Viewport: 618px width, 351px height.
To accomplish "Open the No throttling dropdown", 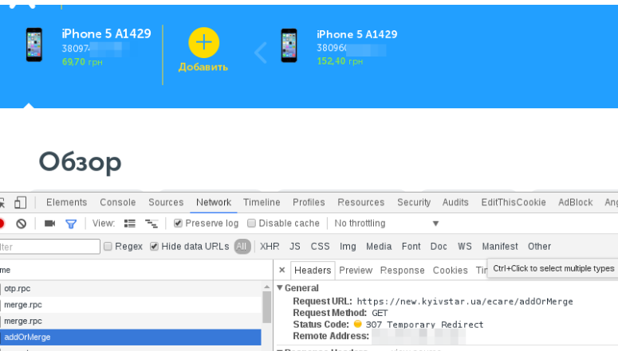I will coord(386,223).
